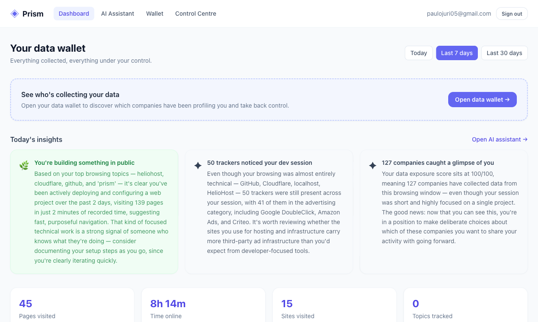
Task: Go to the Wallet tab
Action: (155, 14)
